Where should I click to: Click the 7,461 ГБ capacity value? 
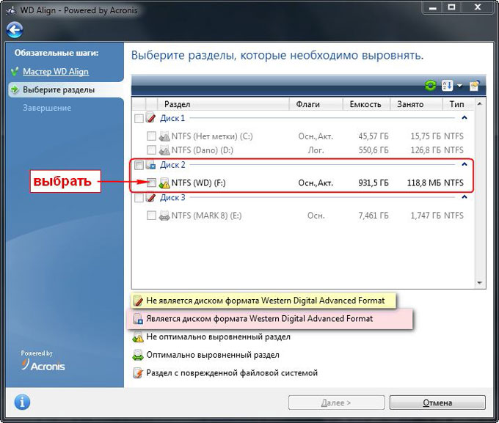(x=374, y=216)
